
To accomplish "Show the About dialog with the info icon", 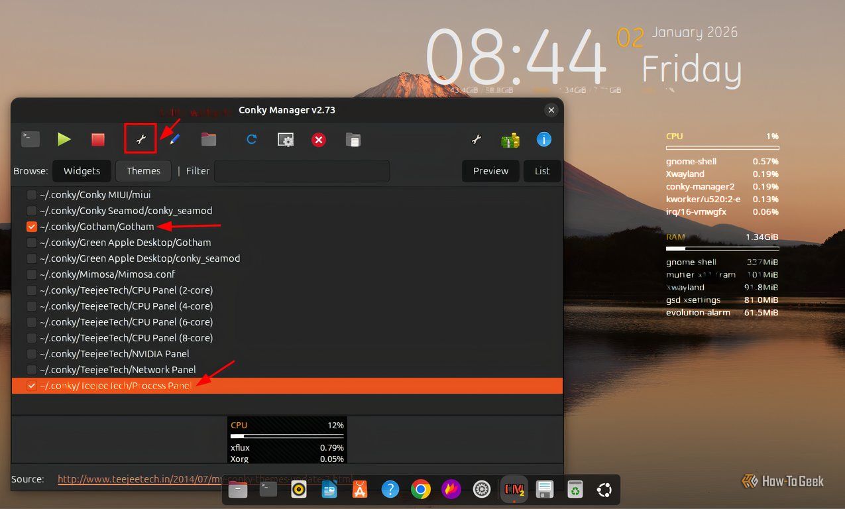I will coord(543,139).
